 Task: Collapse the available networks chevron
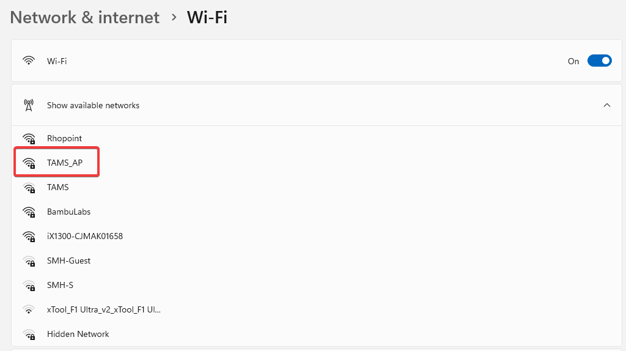606,105
